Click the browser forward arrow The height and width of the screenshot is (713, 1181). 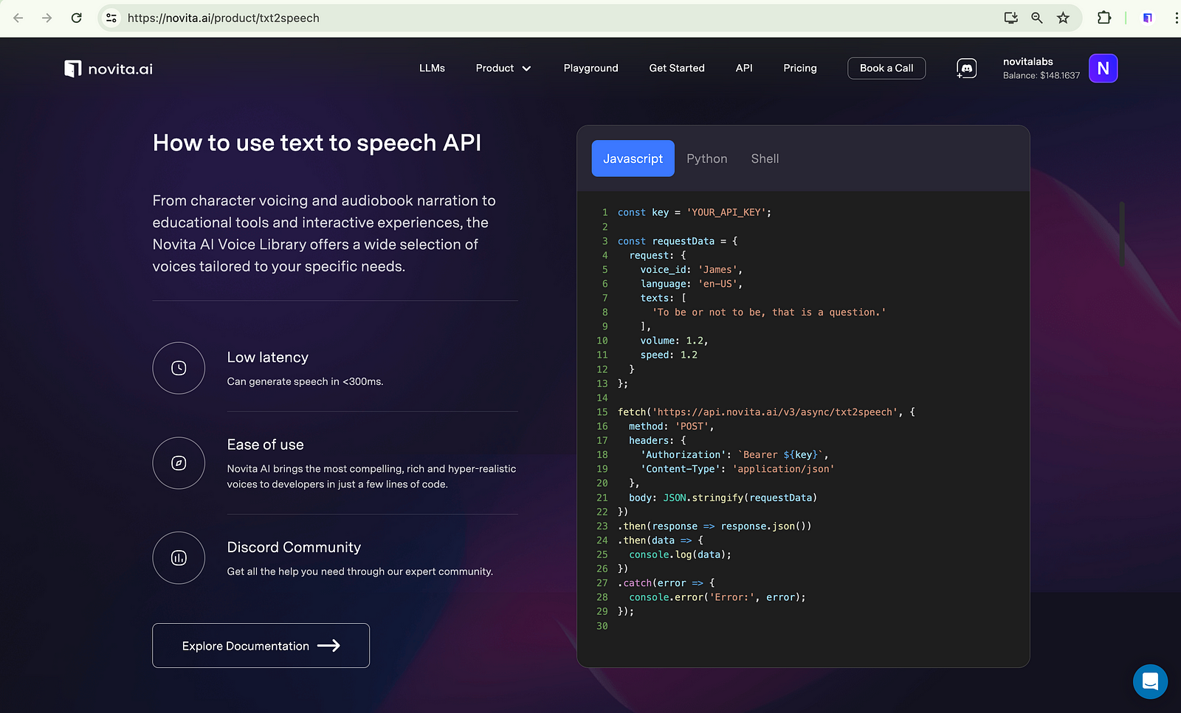coord(47,18)
